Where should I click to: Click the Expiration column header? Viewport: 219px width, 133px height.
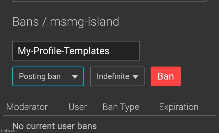point(179,107)
